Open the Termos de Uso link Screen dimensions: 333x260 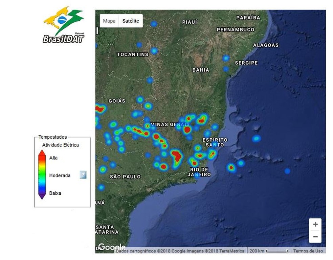pos(308,251)
